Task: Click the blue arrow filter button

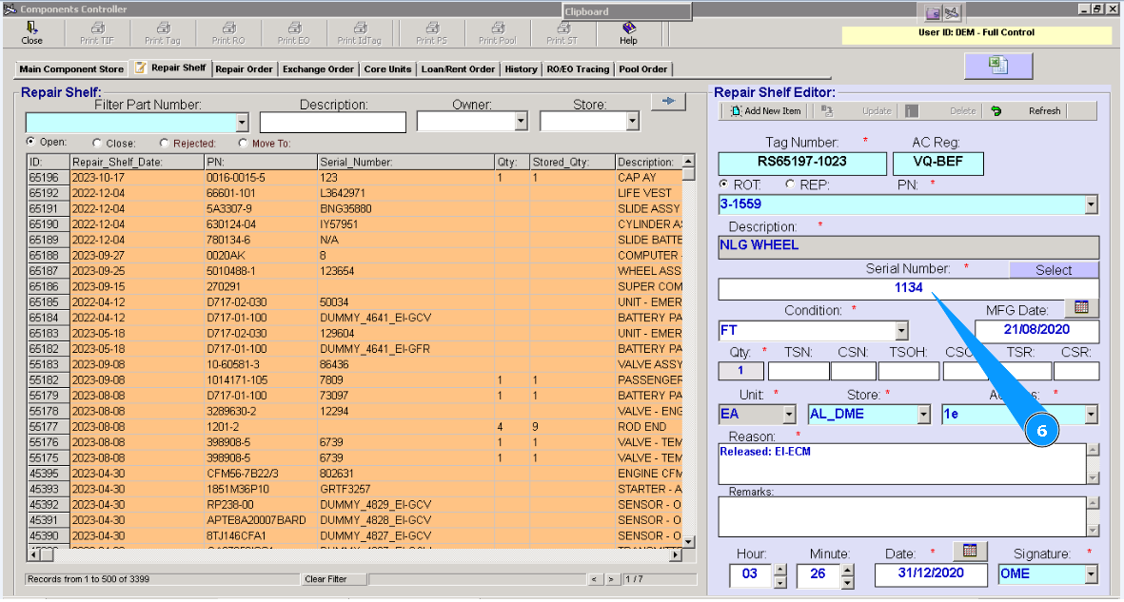Action: pyautogui.click(x=668, y=102)
